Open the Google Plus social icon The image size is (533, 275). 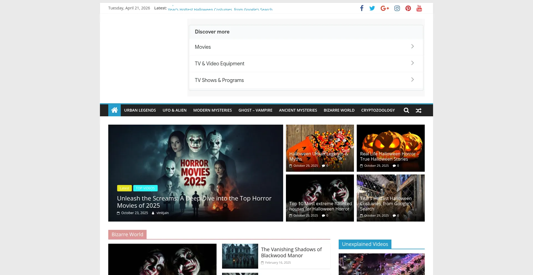(x=385, y=8)
